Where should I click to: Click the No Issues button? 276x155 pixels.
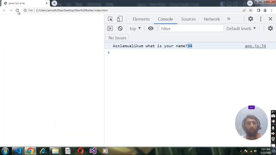[x=117, y=38]
